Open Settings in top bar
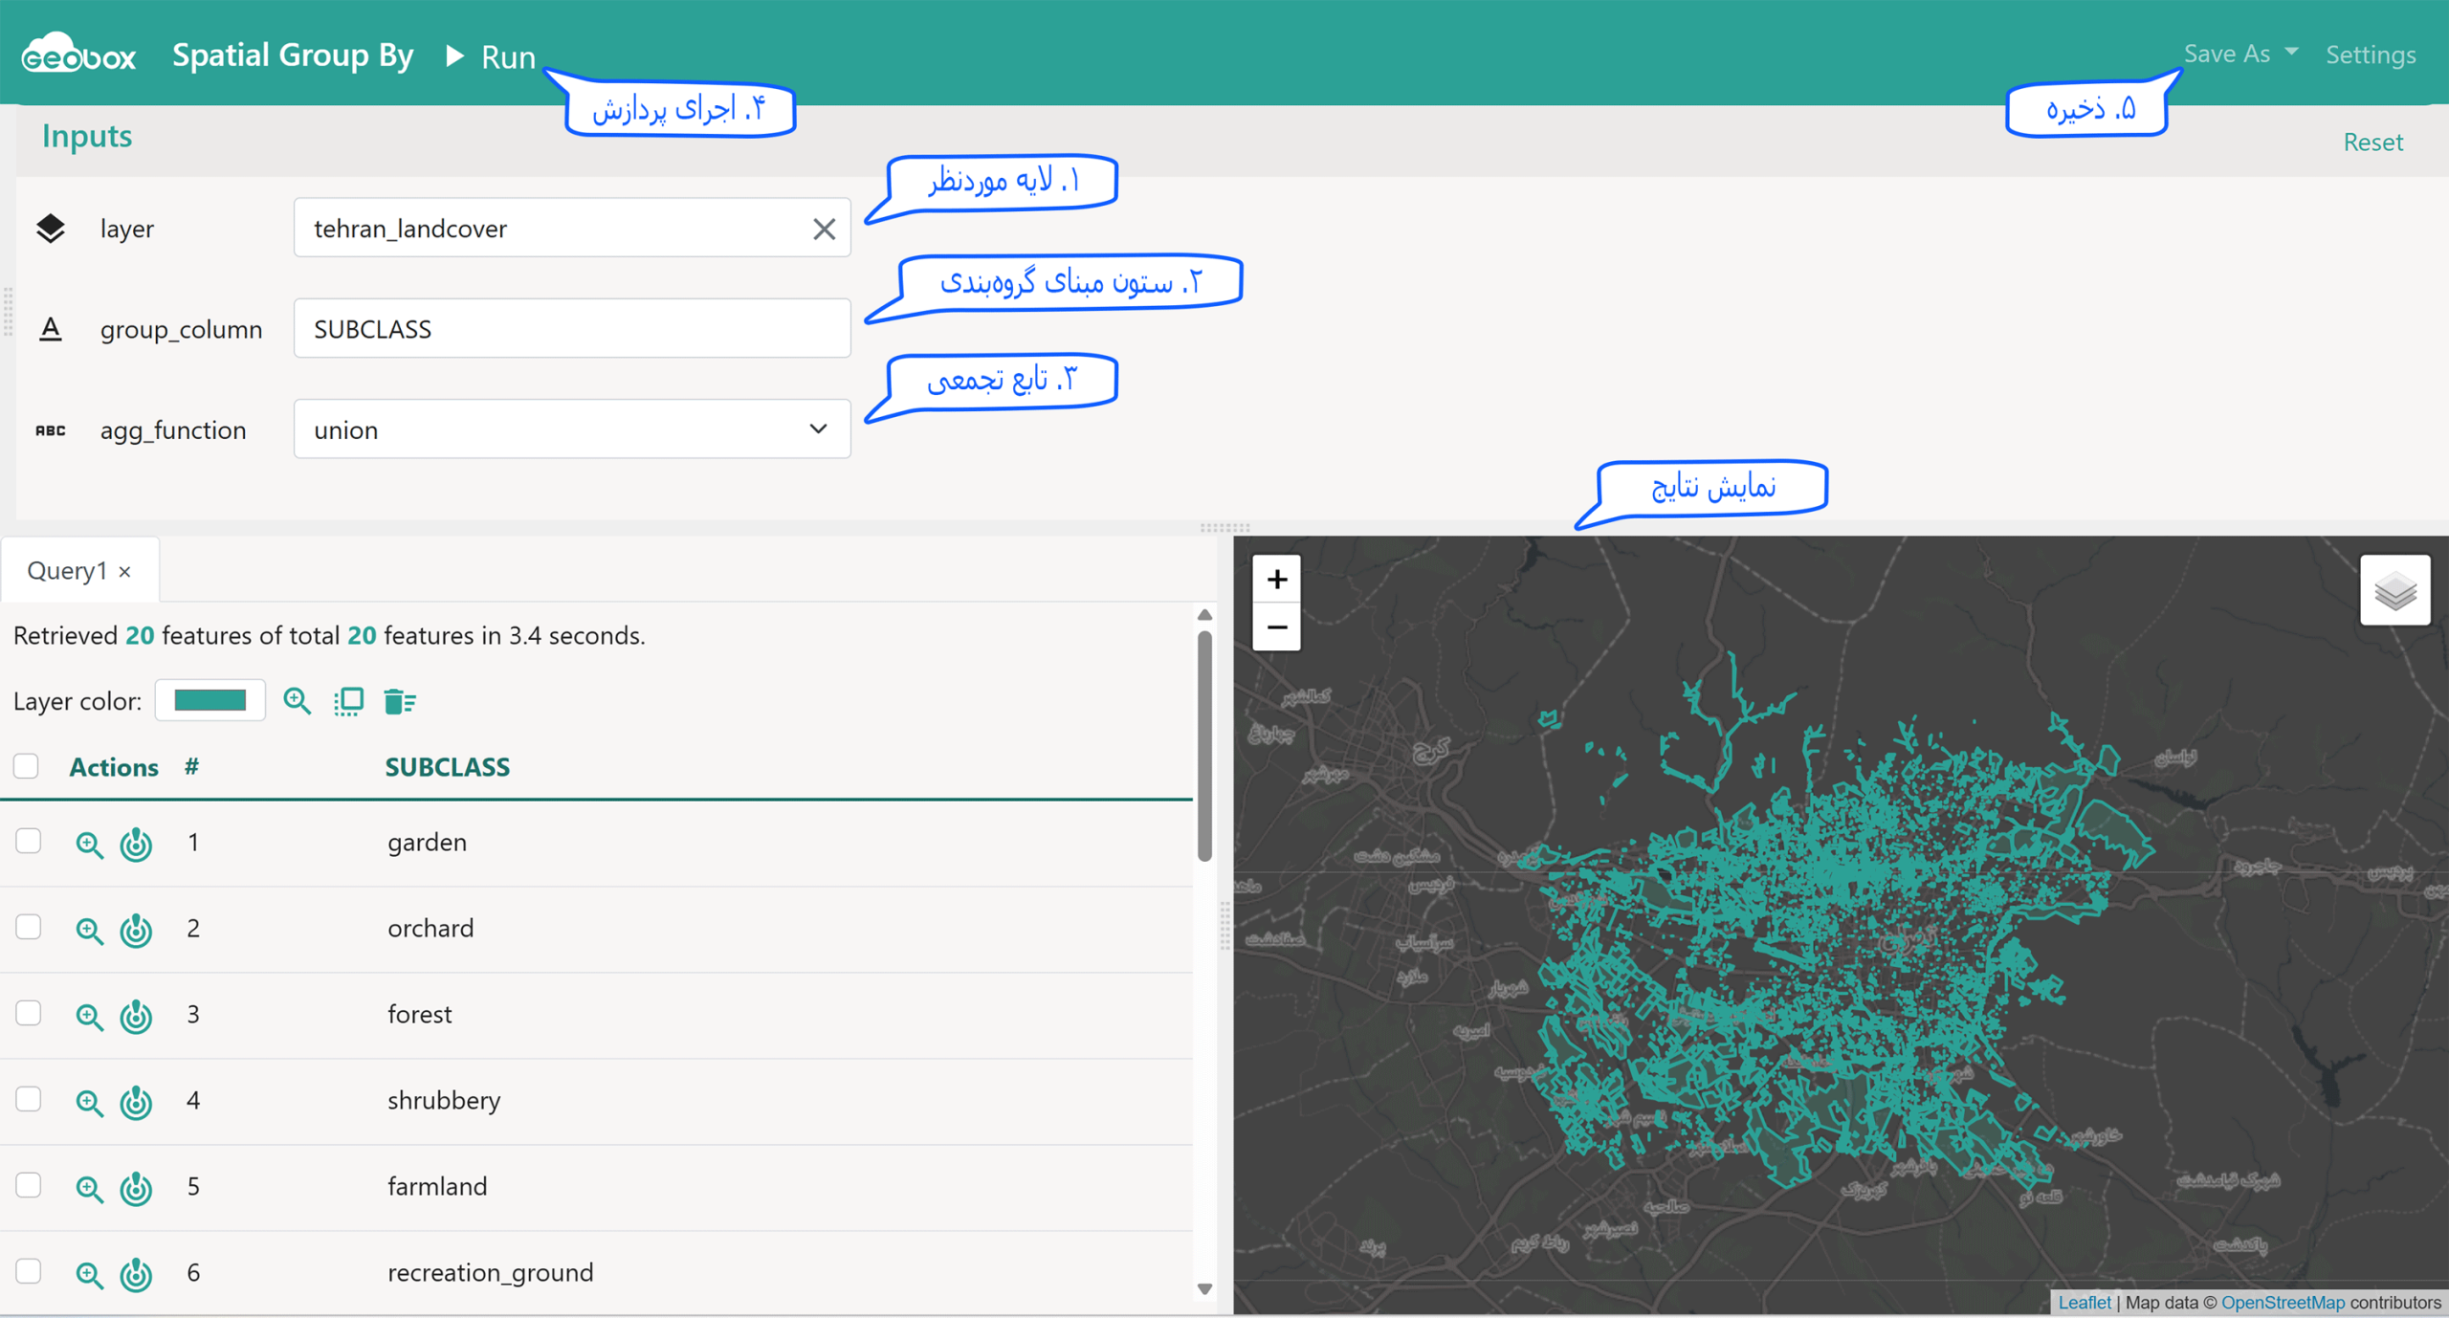 [x=2371, y=55]
